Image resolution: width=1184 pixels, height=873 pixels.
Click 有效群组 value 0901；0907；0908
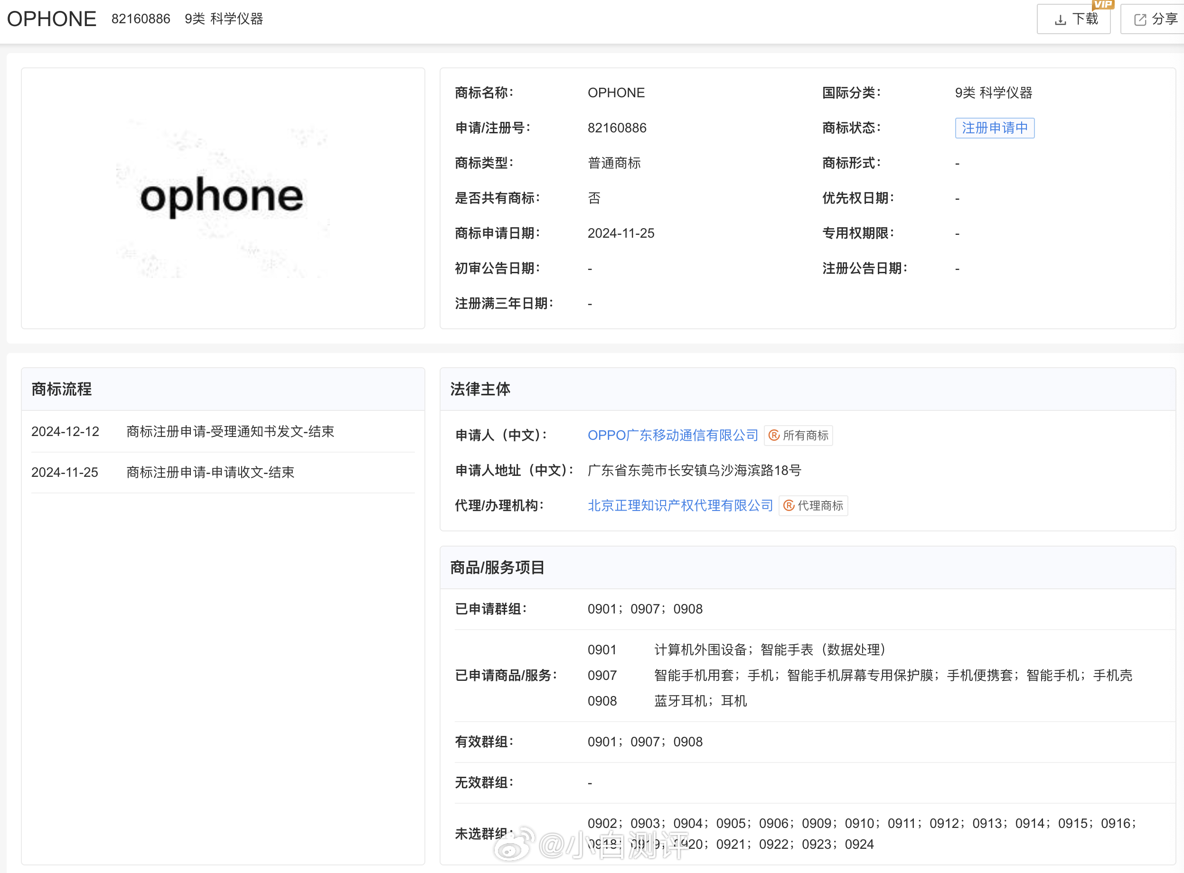[x=645, y=742]
